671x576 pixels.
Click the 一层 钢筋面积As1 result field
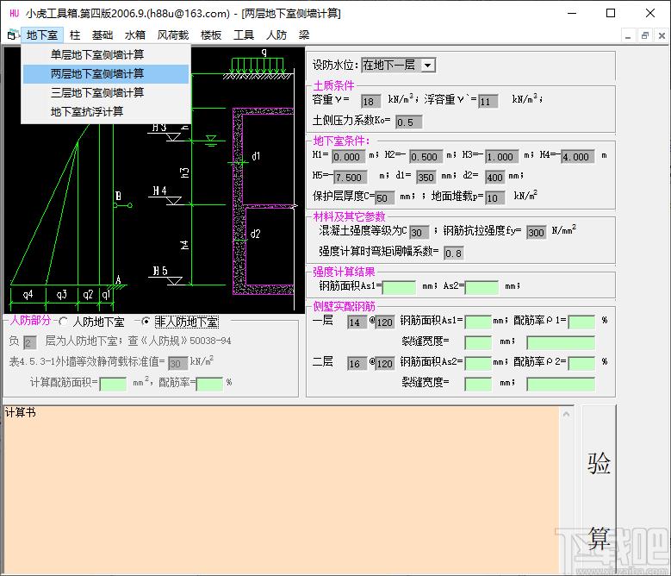tap(478, 322)
